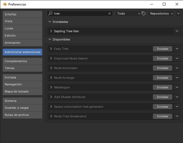
Task: Switch to the Complementos tab
Action: click(22, 61)
